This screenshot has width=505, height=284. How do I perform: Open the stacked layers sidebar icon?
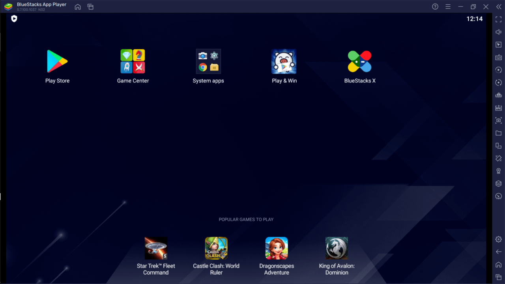pos(499,183)
